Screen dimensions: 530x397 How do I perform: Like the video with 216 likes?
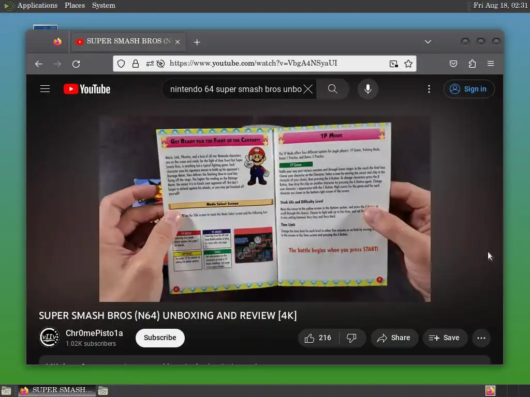point(318,338)
